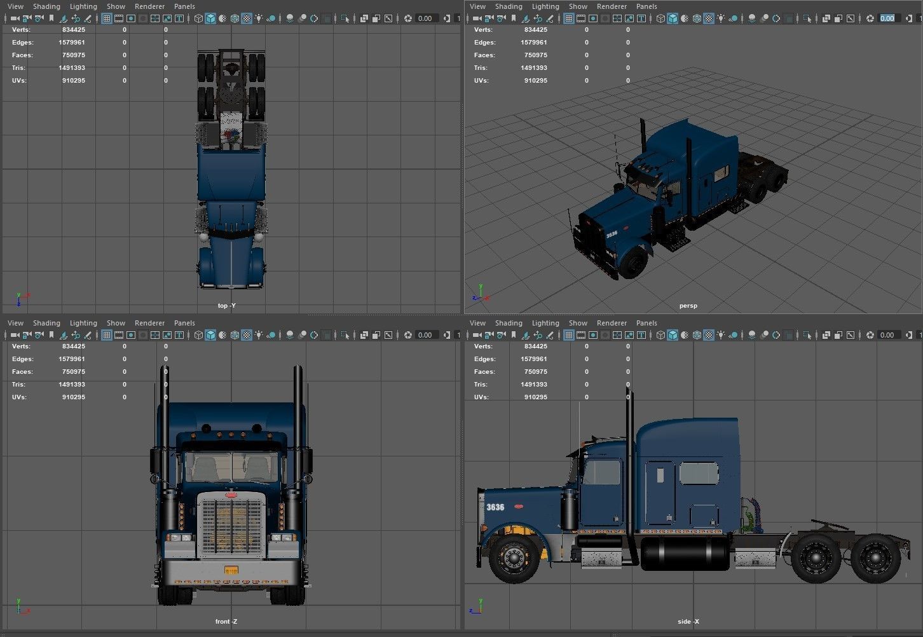923x637 pixels.
Task: Open Show menu in perspective panel
Action: [x=578, y=6]
